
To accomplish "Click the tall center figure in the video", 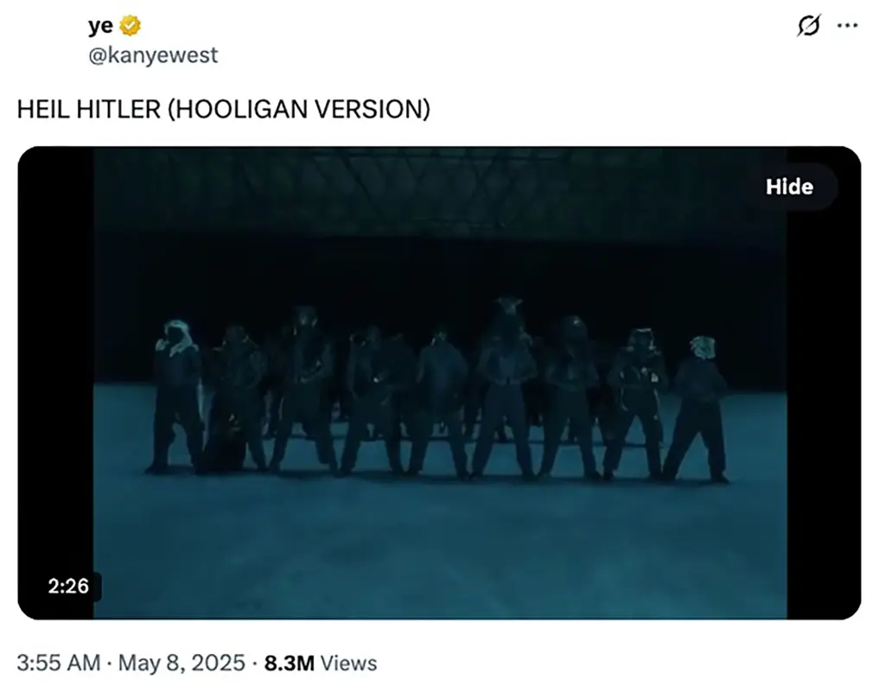I will [507, 380].
